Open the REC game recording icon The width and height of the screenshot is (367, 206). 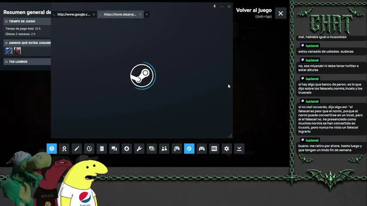pyautogui.click(x=214, y=148)
